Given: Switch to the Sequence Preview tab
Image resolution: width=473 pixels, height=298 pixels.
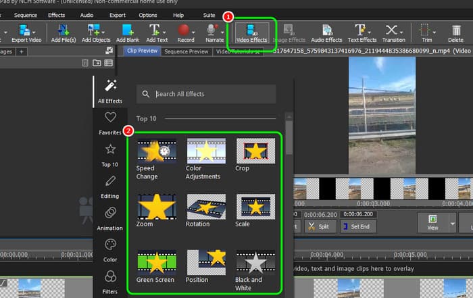Looking at the screenshot, I should 186,51.
